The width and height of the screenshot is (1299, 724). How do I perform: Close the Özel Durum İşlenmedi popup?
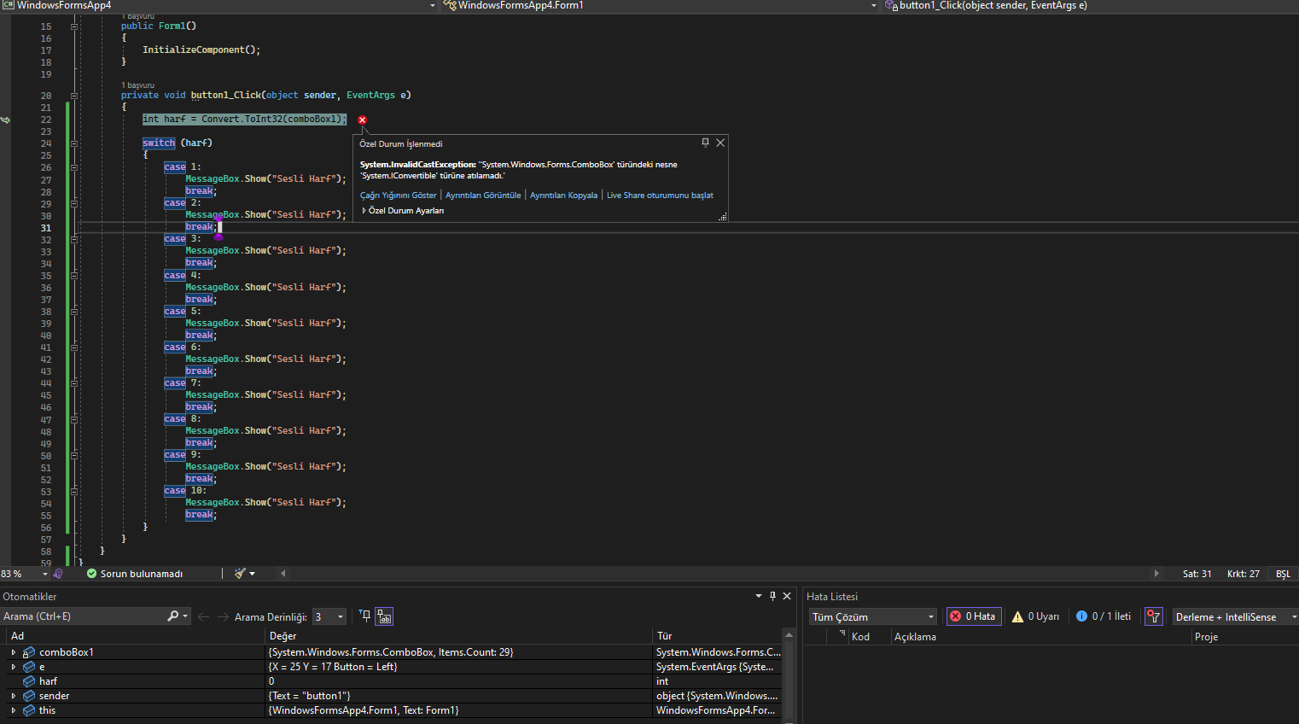click(x=720, y=143)
